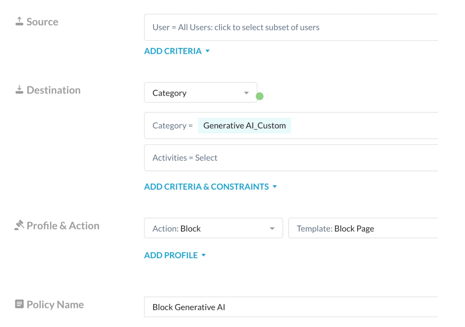Click the Source upload icon
The width and height of the screenshot is (465, 327).
coord(19,22)
